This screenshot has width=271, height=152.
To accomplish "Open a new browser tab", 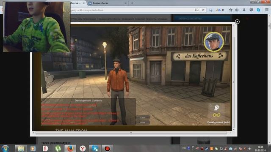I will (x=132, y=3).
